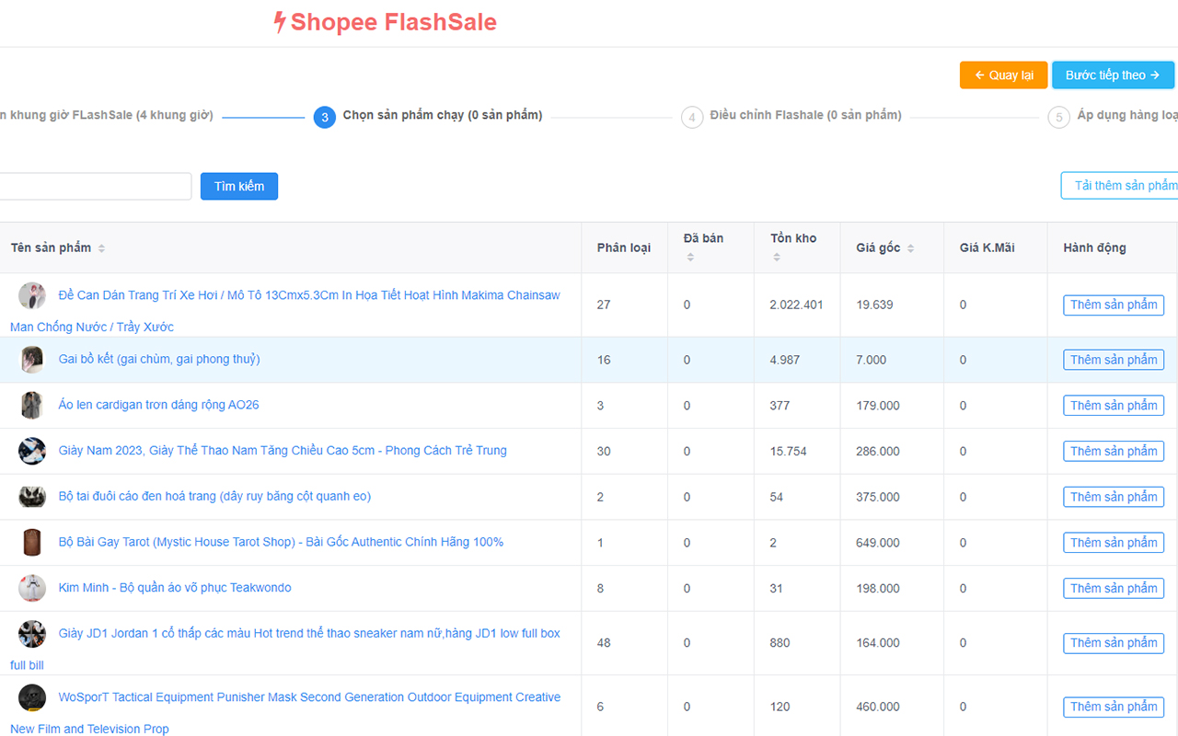Open Giày Nam 2023 Giày Thể Thao link
1178x736 pixels.
pos(283,451)
